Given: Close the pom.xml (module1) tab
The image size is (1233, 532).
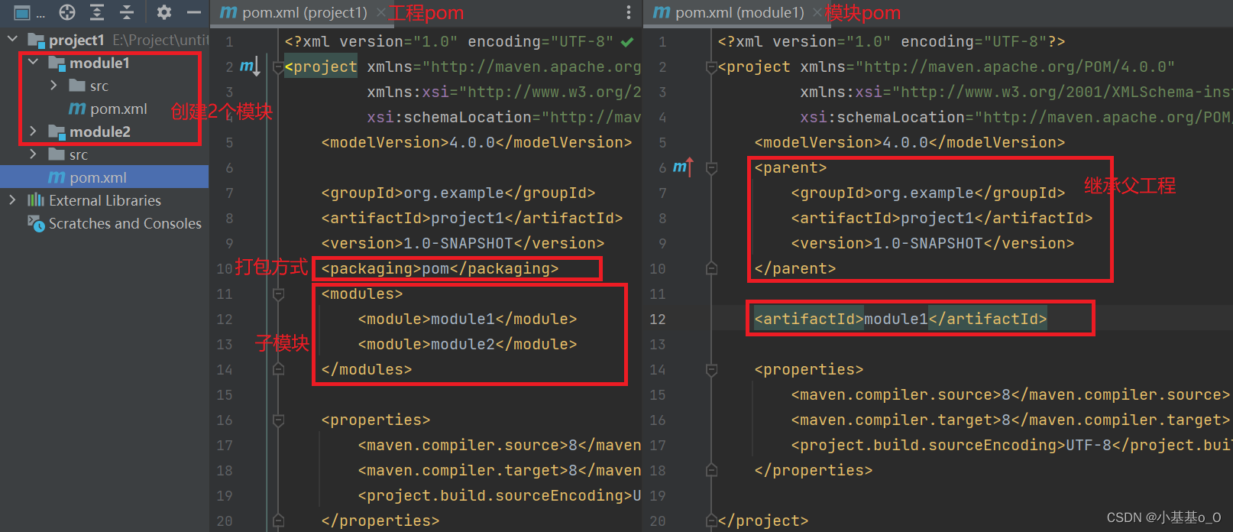Looking at the screenshot, I should (x=817, y=13).
